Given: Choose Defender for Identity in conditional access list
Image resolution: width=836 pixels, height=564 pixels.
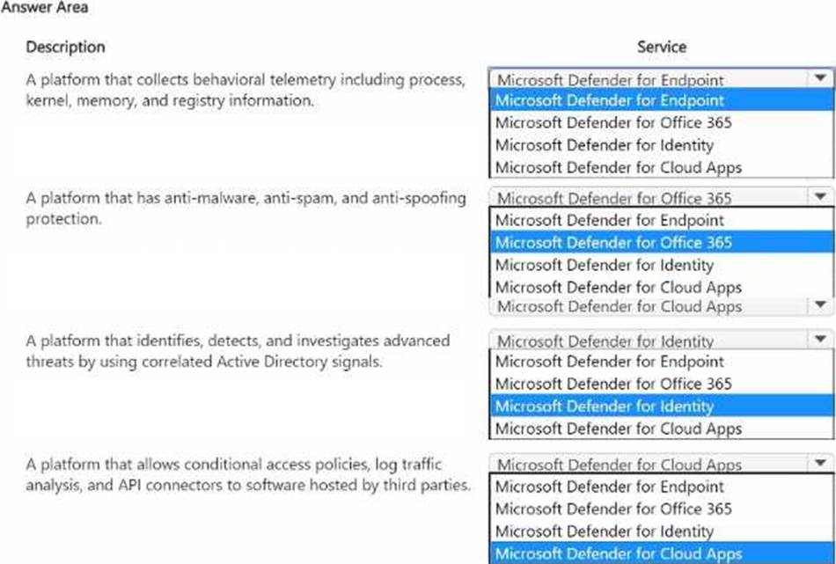Looking at the screenshot, I should (604, 531).
